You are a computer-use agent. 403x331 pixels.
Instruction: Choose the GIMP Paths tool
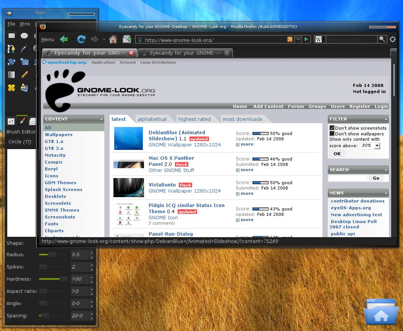(11, 48)
